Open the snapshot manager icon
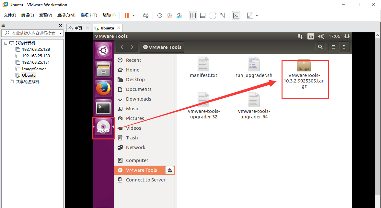This screenshot has width=381, height=208. 179,16
